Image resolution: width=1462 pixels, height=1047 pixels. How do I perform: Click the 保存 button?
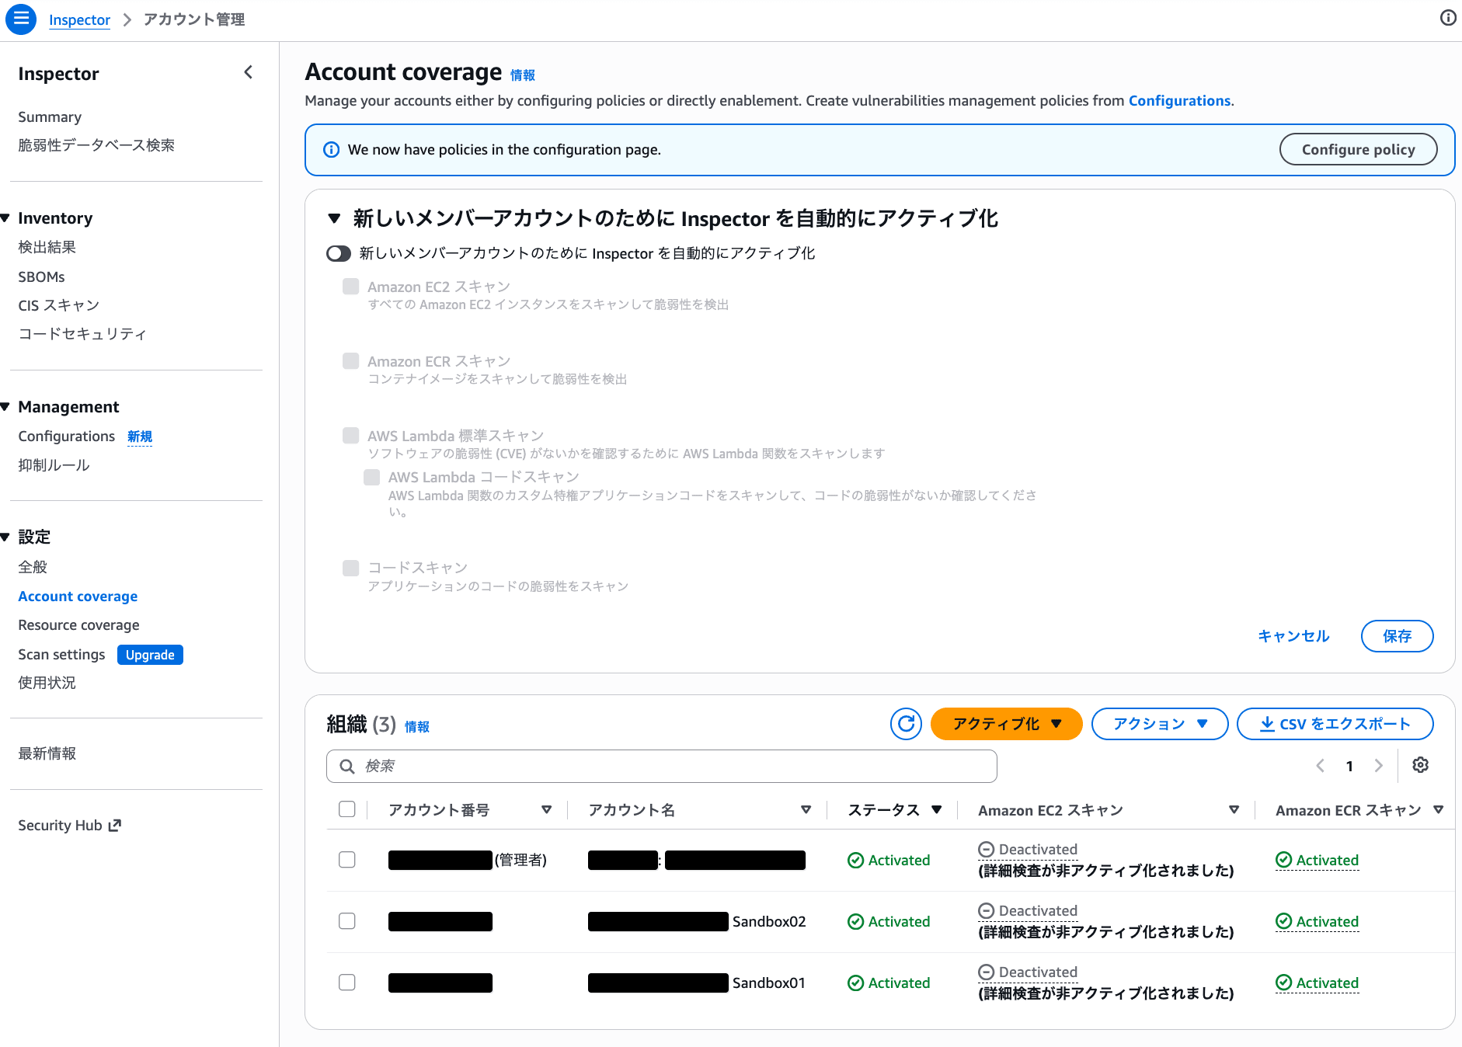[x=1397, y=636]
